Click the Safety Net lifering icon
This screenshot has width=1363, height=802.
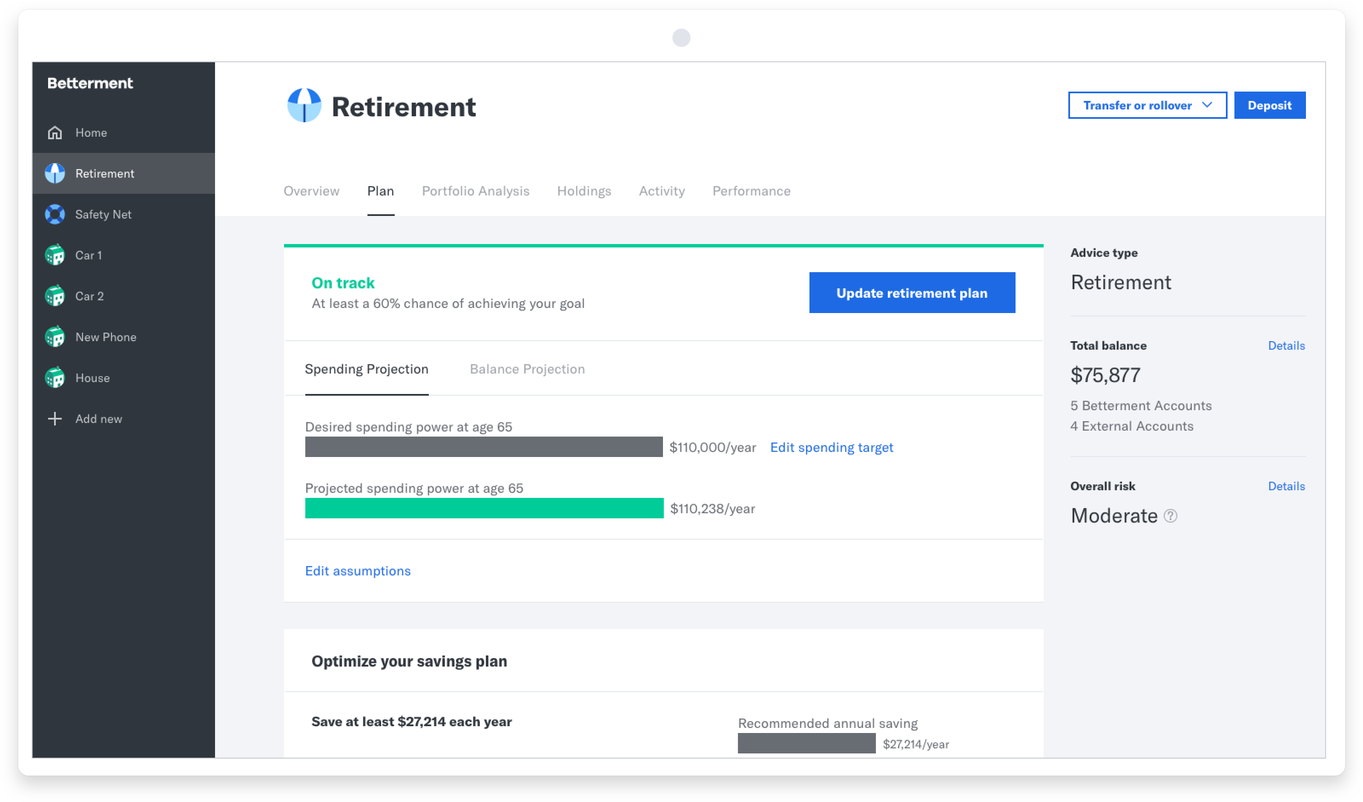[x=55, y=214]
